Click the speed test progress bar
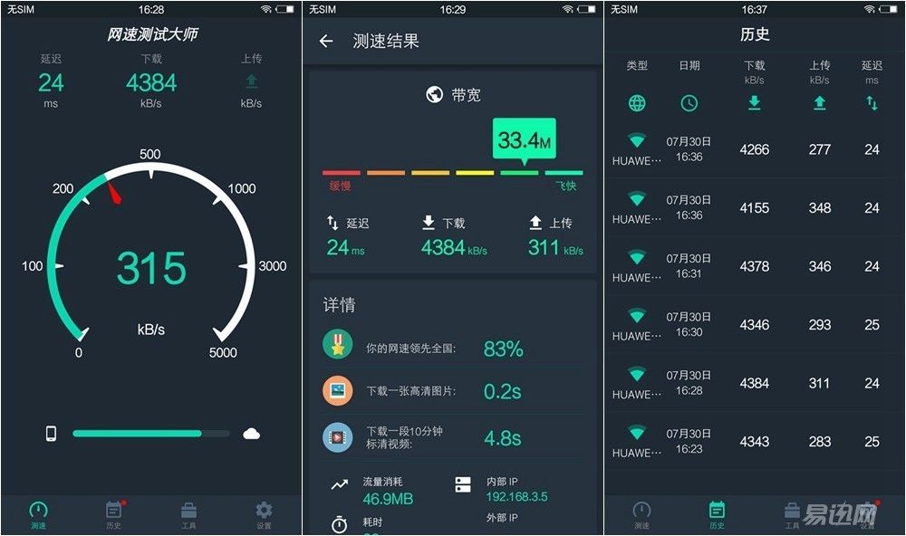 point(150,433)
